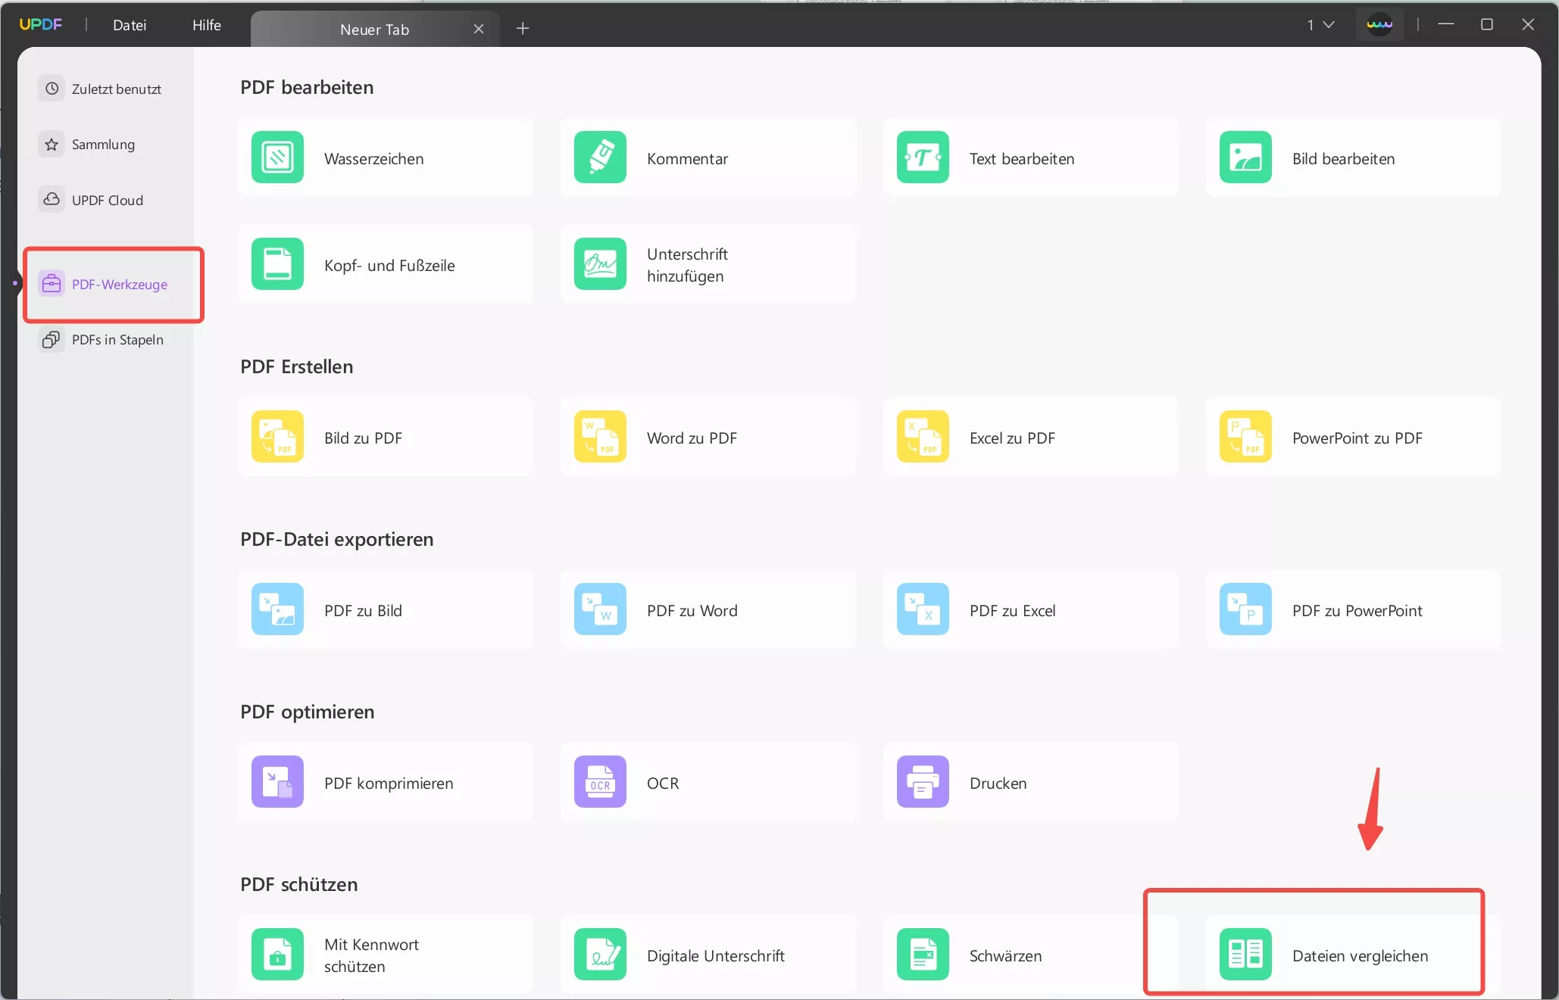Click the Dateien vergleichen icon
1559x1000 pixels.
coord(1245,954)
